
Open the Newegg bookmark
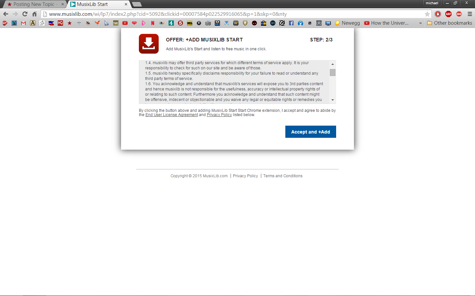point(347,23)
